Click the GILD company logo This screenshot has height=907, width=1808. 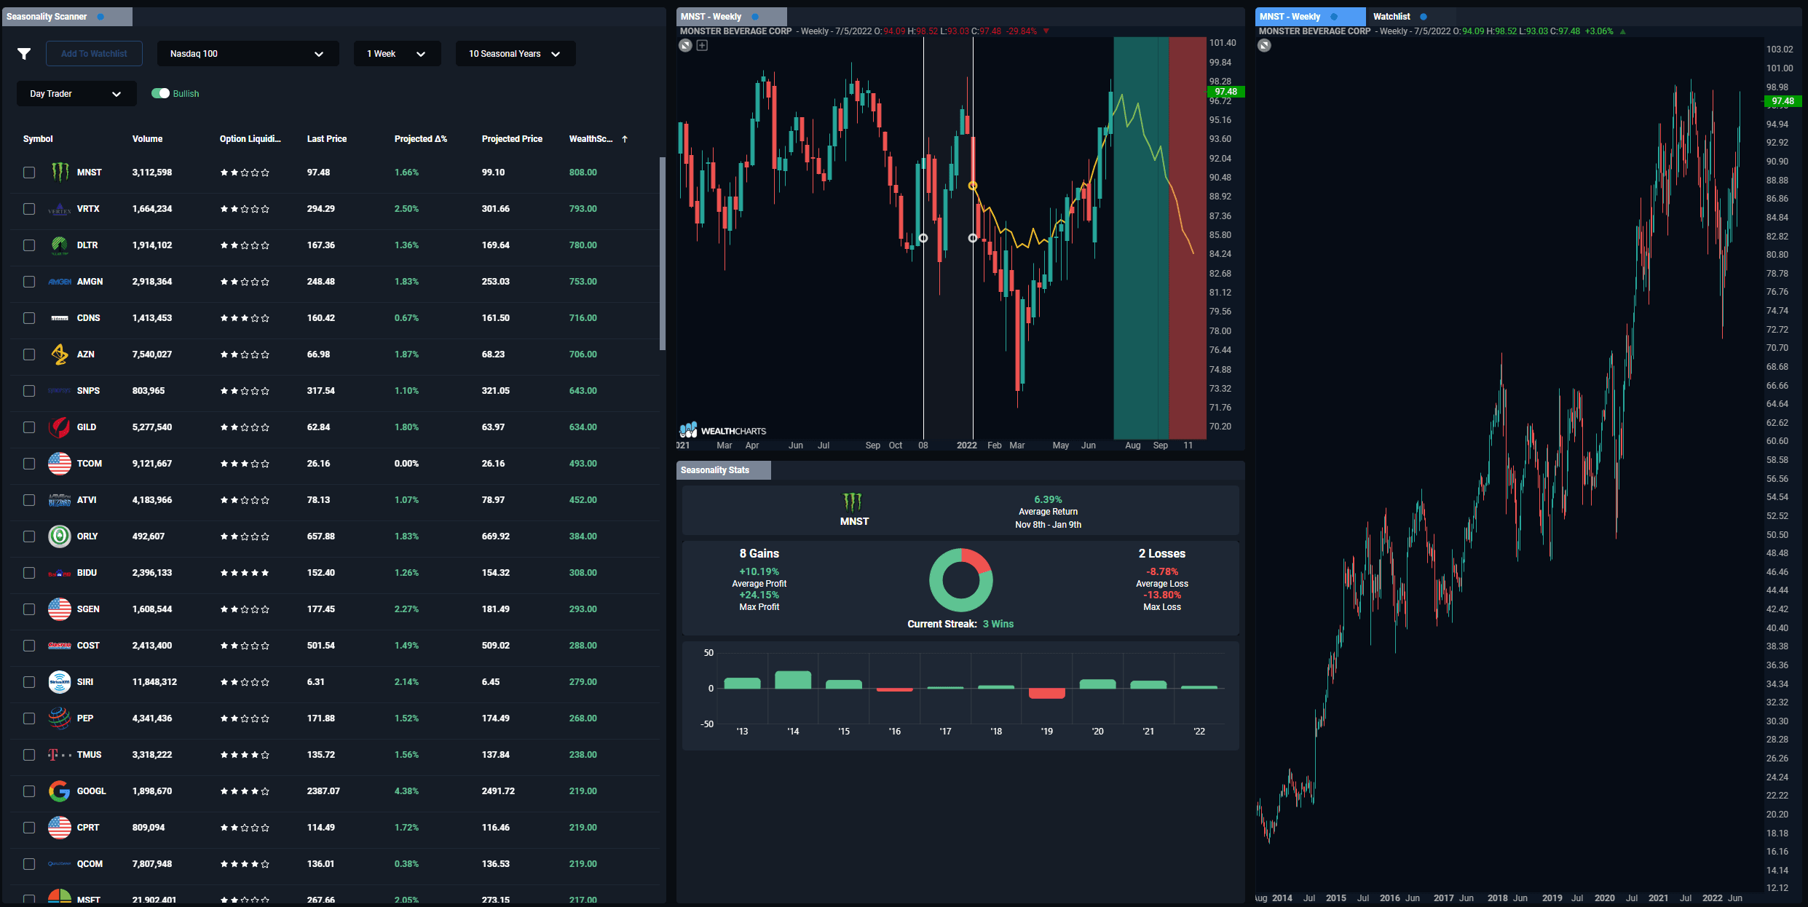click(60, 427)
